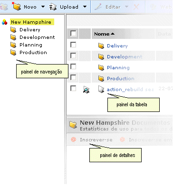173x185 pixels.
Task: Select the action_rebuild row checkbox
Action: tap(73, 88)
